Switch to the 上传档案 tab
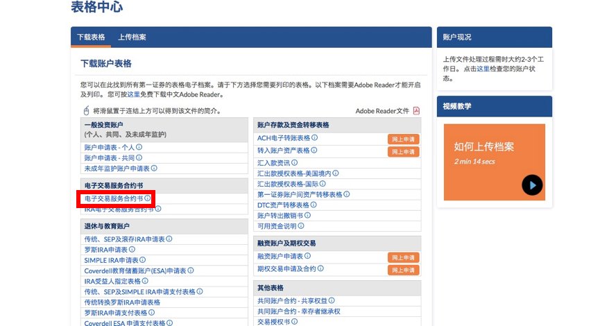Image resolution: width=600 pixels, height=326 pixels. pos(132,37)
